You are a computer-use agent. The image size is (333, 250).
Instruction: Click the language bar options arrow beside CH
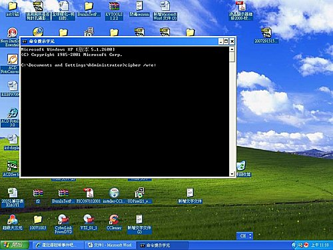250,236
